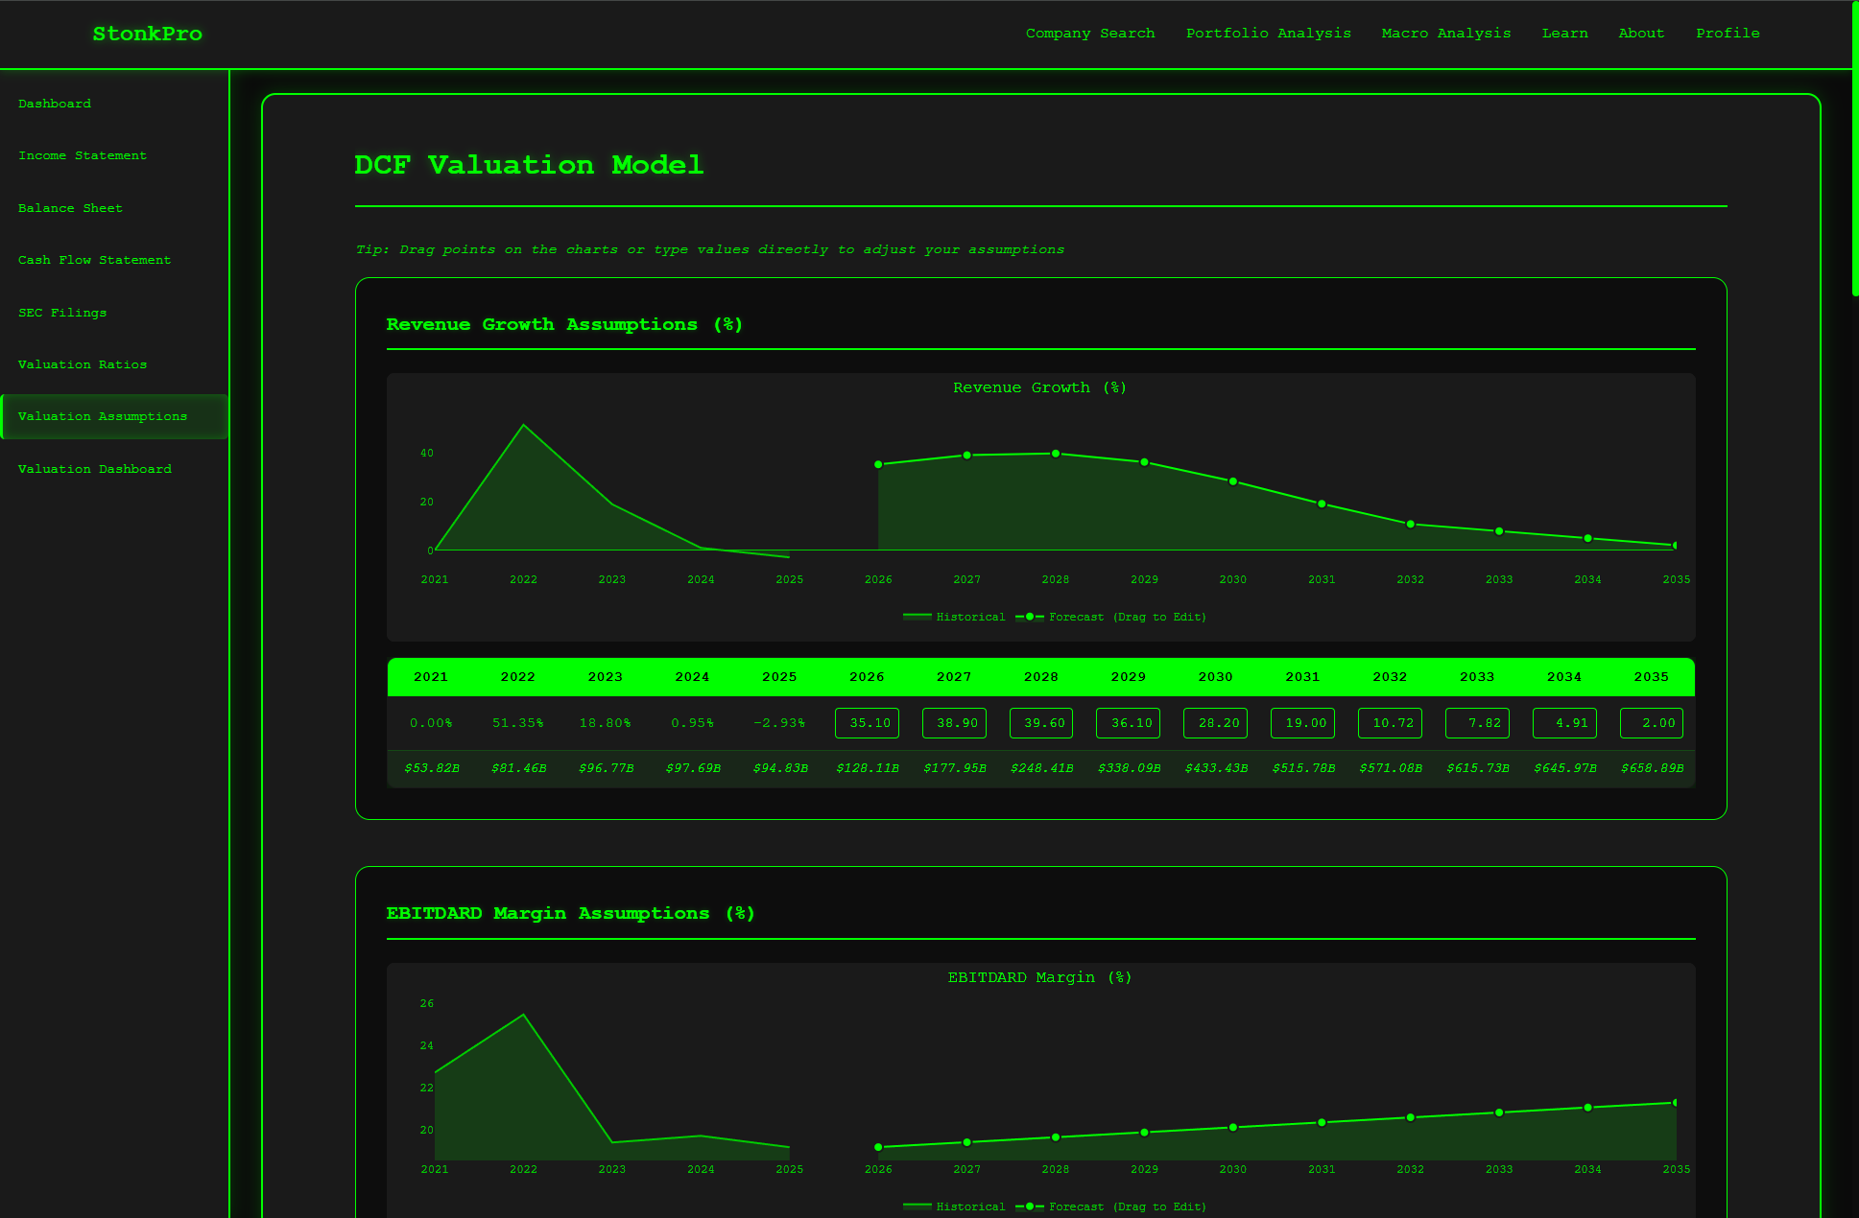
Task: Click the 2031 forecast point on Revenue Growth chart
Action: tap(1322, 504)
